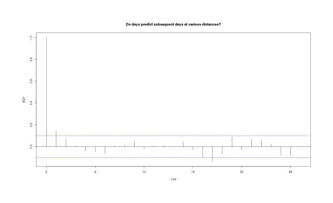Click the lag 1 autocorrelation bar
Image resolution: width=333 pixels, height=203 pixels.
56,139
